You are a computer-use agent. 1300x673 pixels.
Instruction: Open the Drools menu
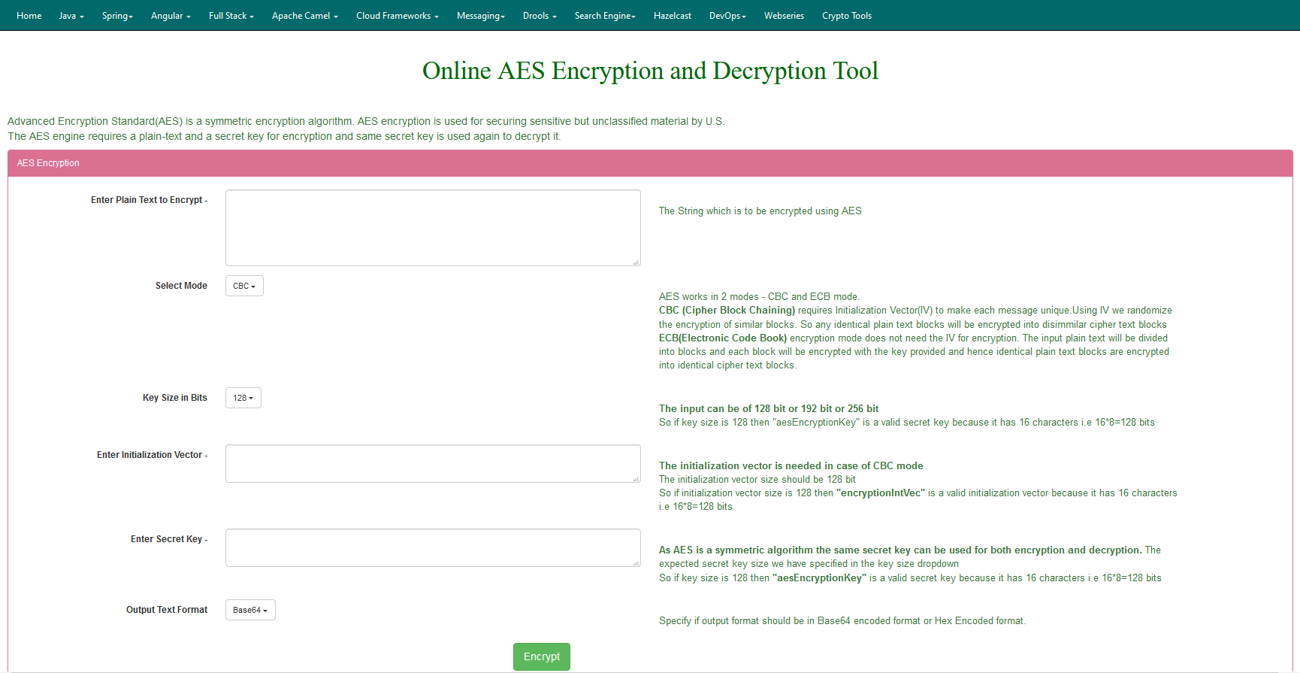tap(540, 16)
